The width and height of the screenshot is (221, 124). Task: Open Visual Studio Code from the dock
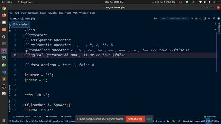pos(4,72)
